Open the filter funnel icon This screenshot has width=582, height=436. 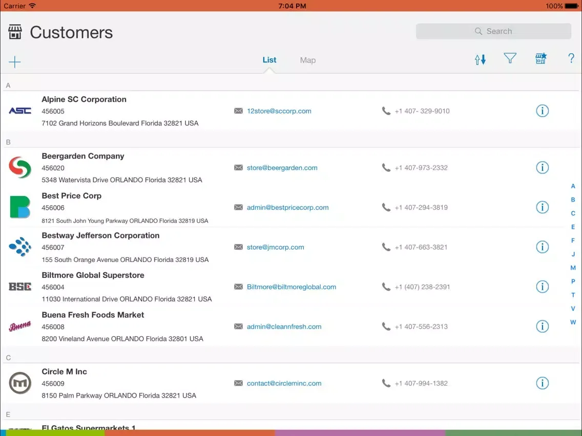point(510,58)
